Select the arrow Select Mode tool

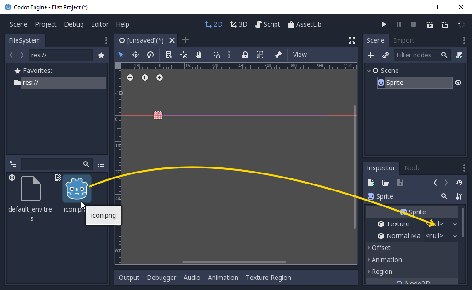pyautogui.click(x=121, y=55)
